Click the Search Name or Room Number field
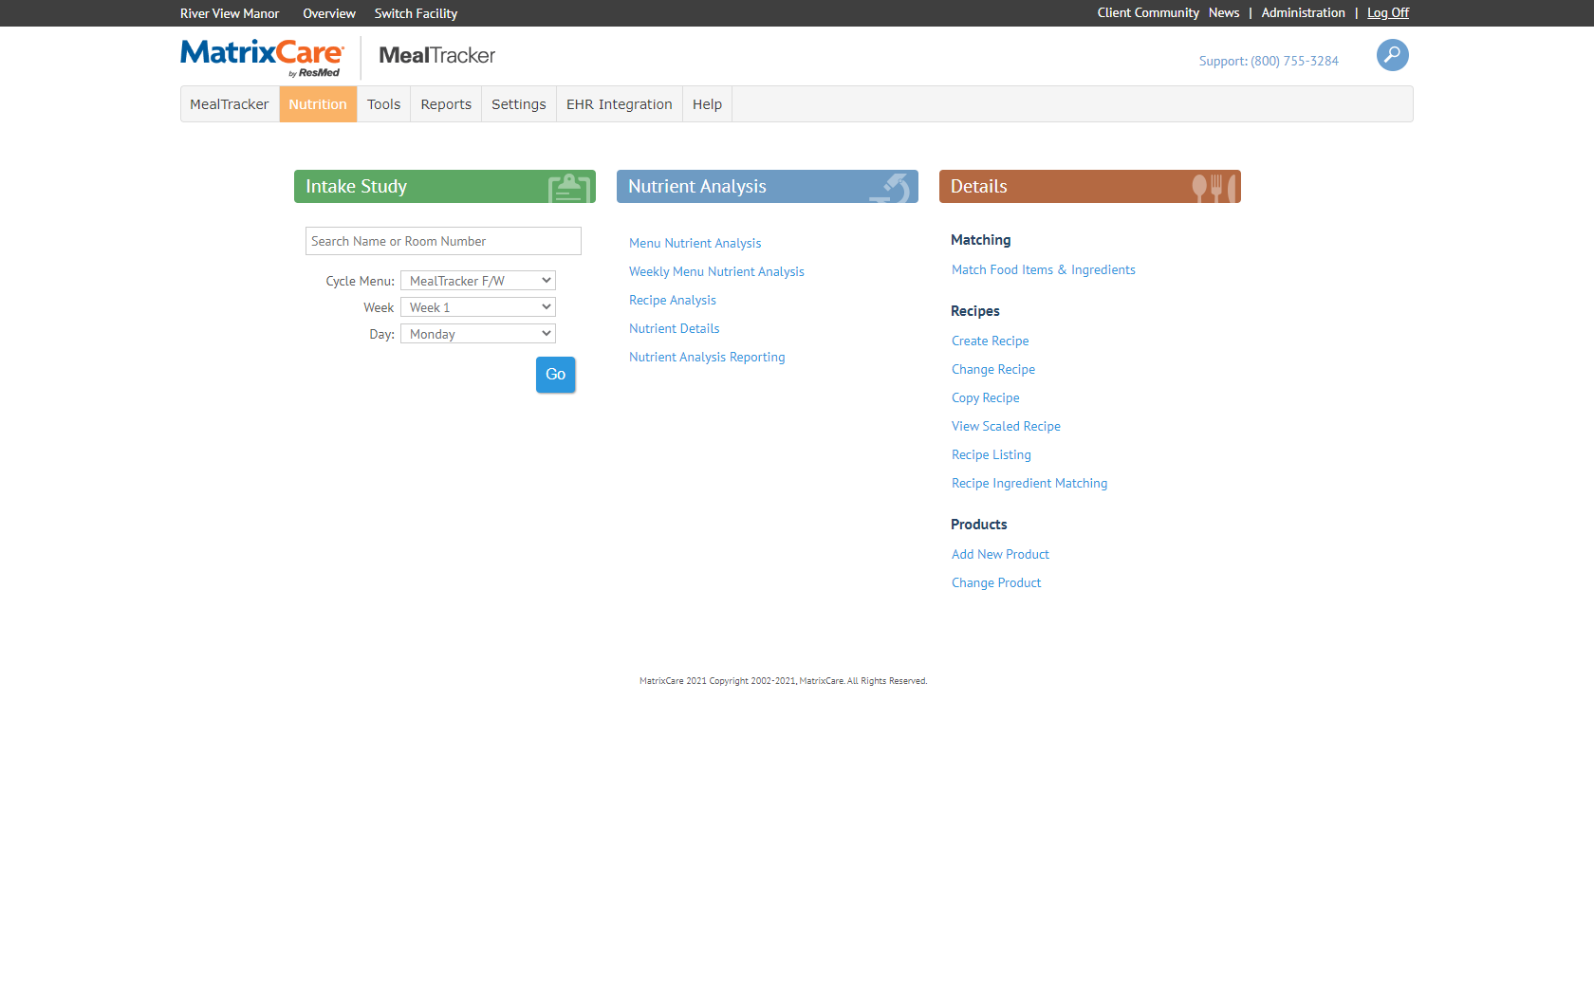 (443, 240)
